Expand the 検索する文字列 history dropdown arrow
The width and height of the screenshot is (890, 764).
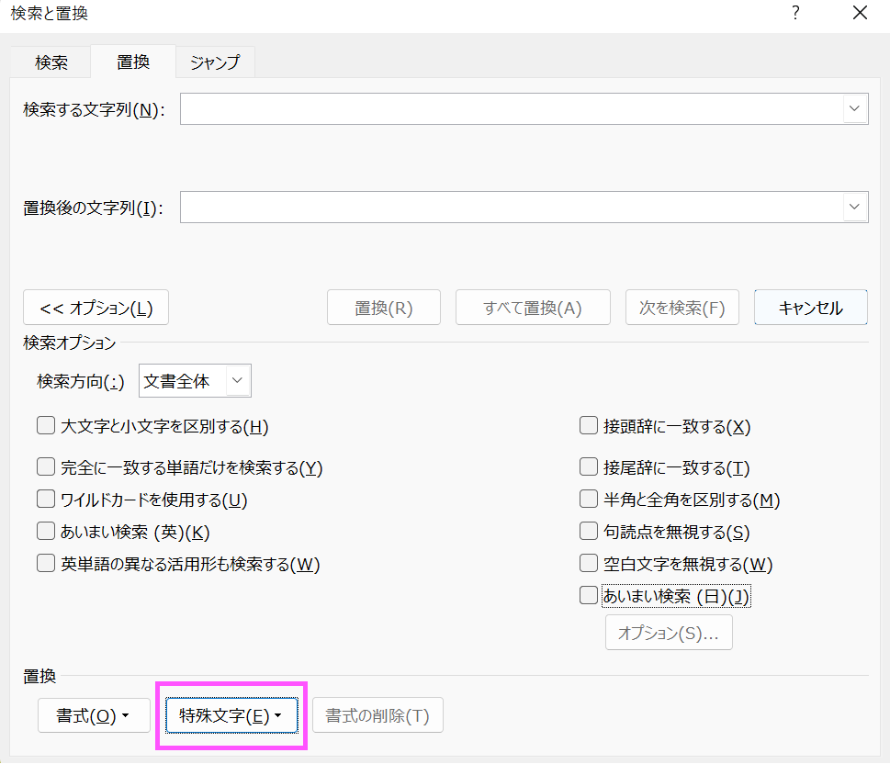(854, 108)
